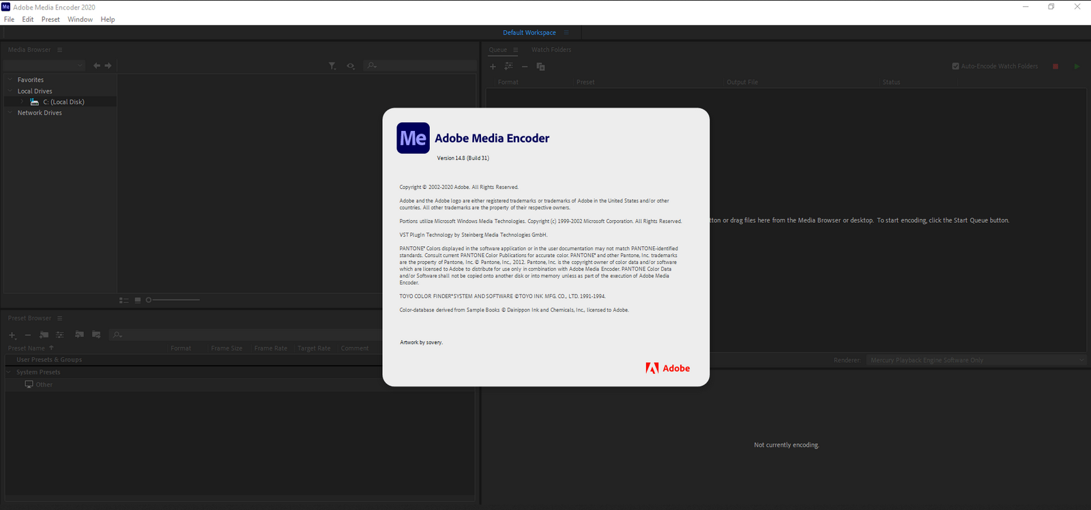Screen dimensions: 1091x510
Task: Click the Version 14.8 (Build 31) text
Action: tap(463, 158)
